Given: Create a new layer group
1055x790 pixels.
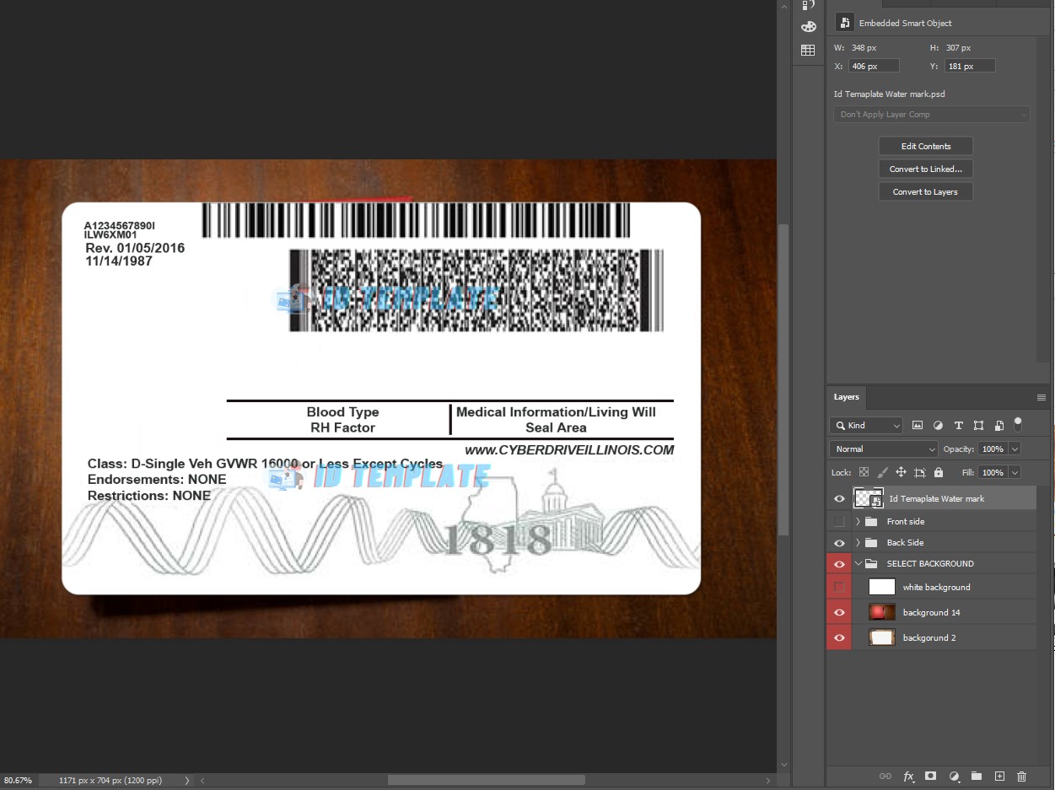Looking at the screenshot, I should [977, 777].
